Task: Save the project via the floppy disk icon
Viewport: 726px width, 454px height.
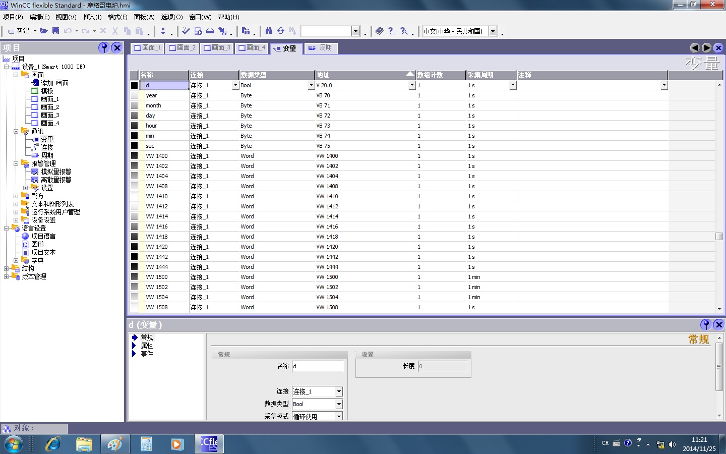Action: coord(56,31)
